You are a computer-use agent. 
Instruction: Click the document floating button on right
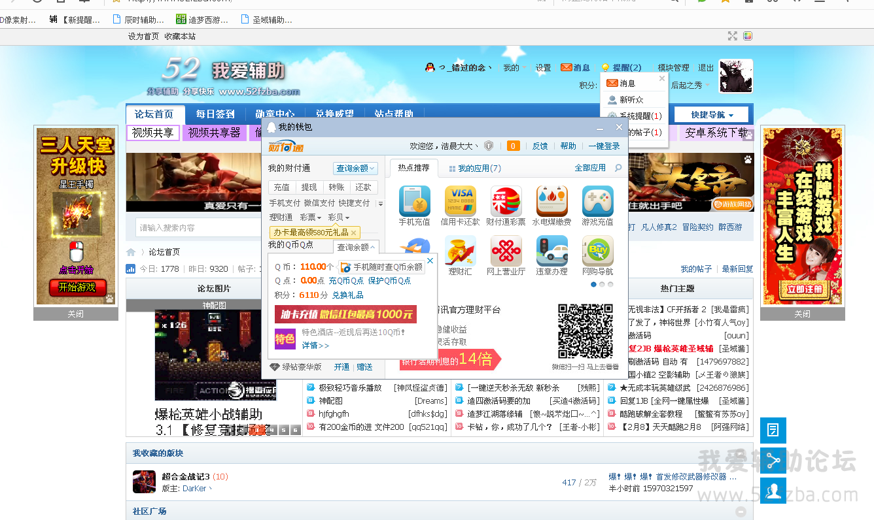point(773,431)
